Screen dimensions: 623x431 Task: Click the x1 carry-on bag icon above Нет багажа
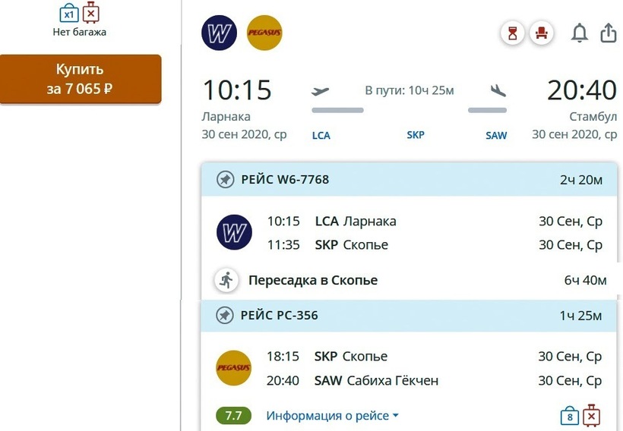click(x=69, y=13)
